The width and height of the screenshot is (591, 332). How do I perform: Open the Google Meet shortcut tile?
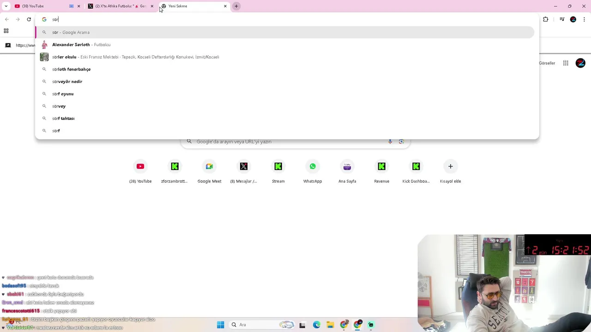209,172
